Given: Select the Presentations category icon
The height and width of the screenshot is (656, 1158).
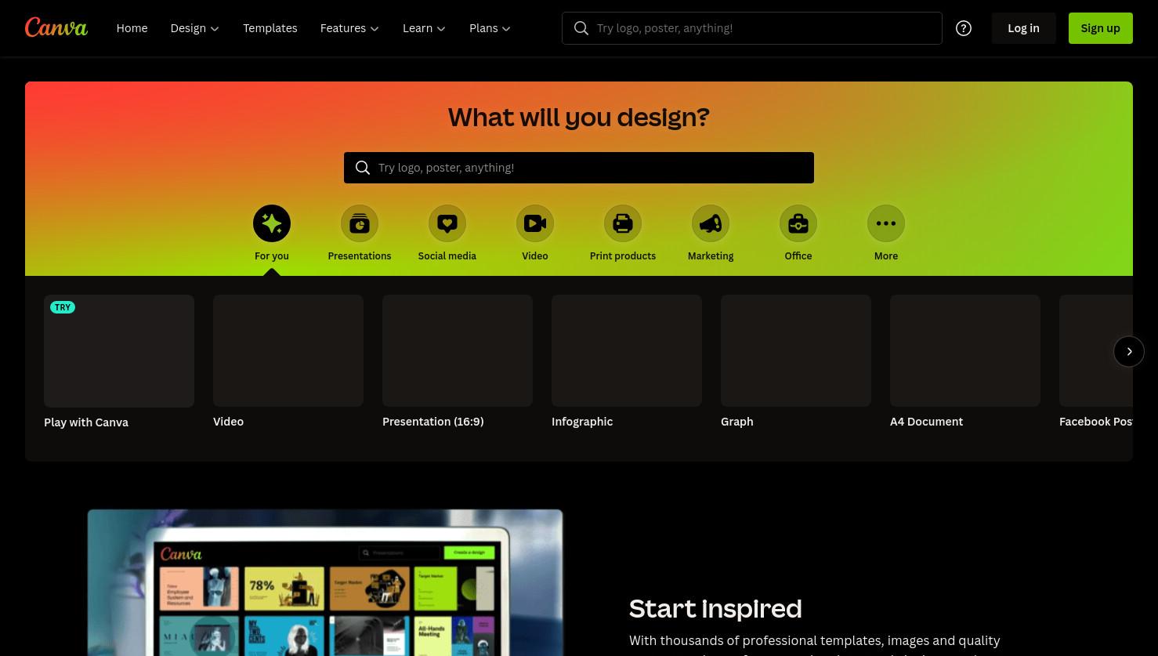Looking at the screenshot, I should click(x=360, y=223).
